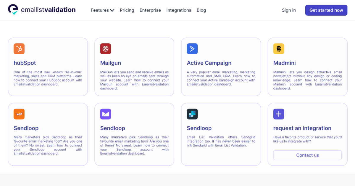
Task: Click the 'Have a favorite product' text
Action: click(308, 139)
